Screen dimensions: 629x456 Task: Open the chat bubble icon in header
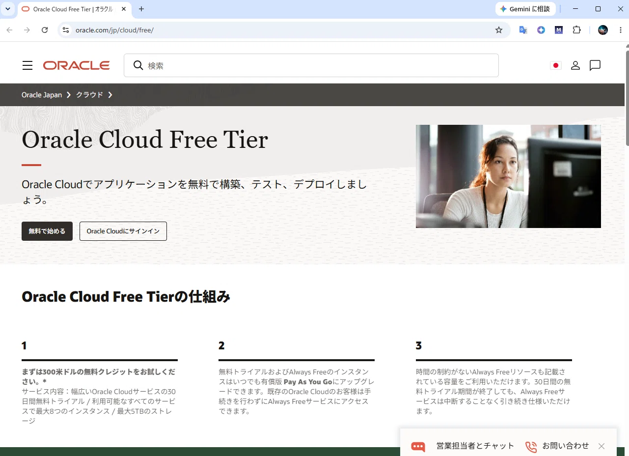(595, 65)
